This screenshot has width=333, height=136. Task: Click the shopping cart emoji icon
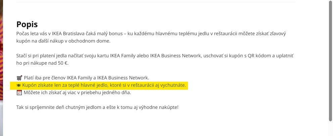(x=19, y=78)
